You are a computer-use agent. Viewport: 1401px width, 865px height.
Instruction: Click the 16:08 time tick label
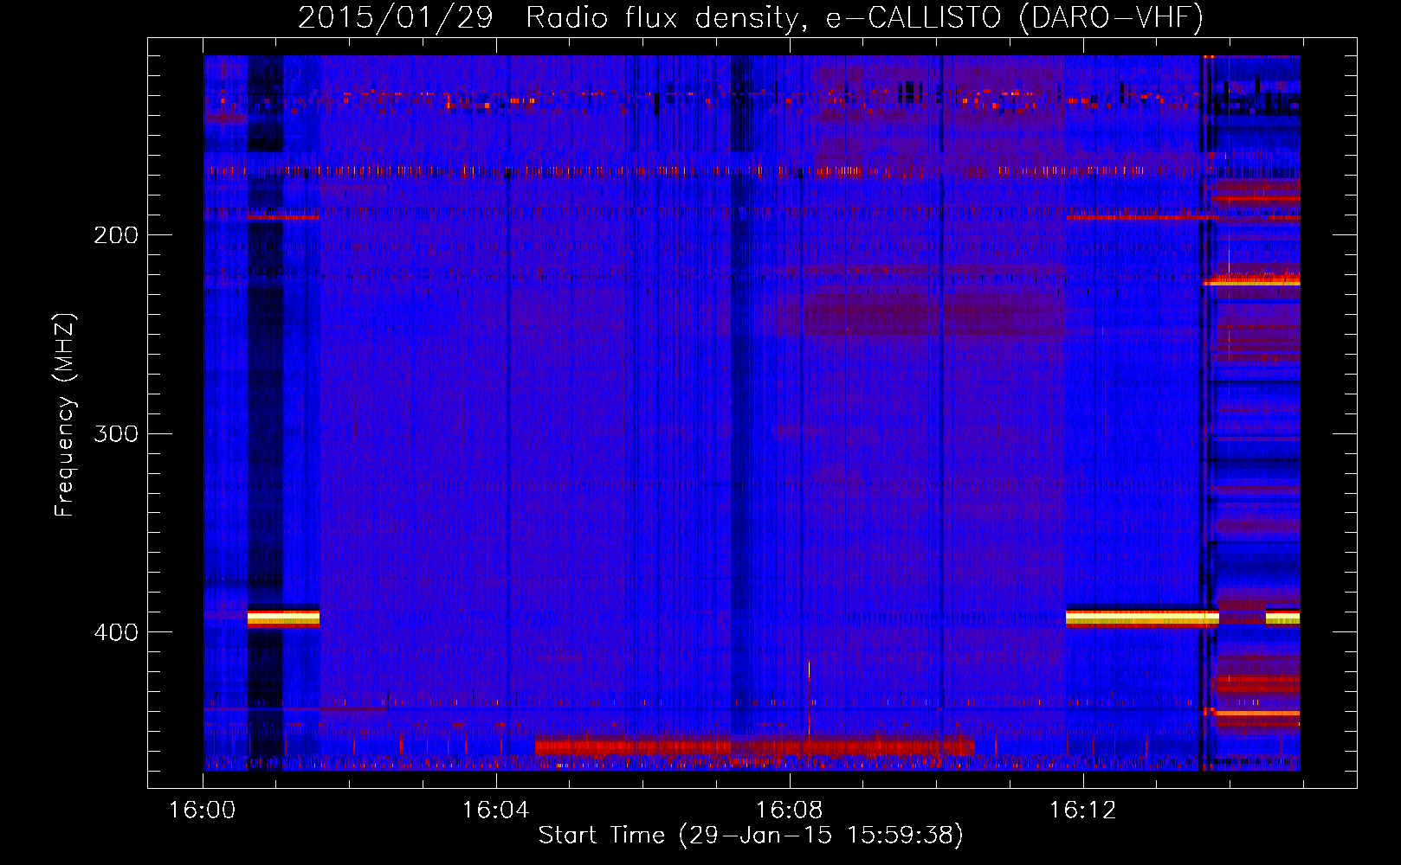click(x=789, y=810)
